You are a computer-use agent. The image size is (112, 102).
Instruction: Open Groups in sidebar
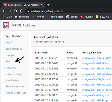coord(10,55)
